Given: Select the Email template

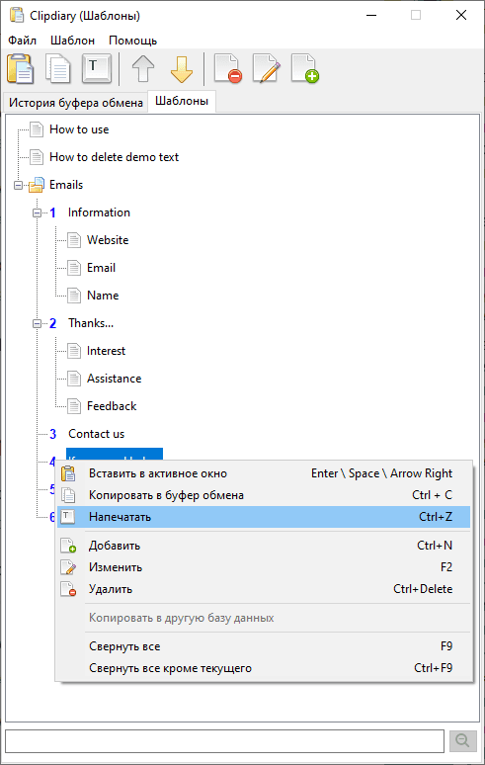Looking at the screenshot, I should (101, 268).
